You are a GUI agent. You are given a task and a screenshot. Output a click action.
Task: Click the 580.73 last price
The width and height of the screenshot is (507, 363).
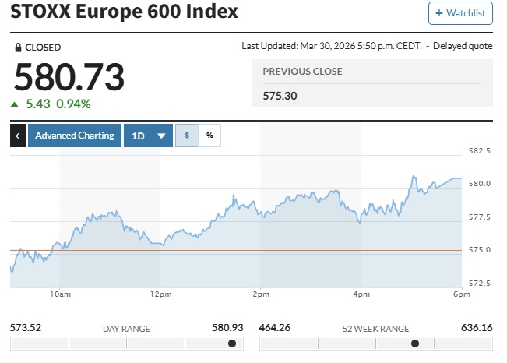(x=69, y=77)
